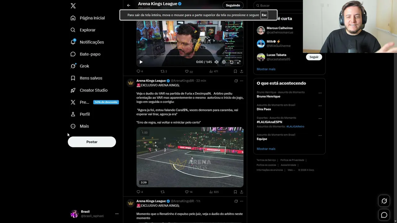
Task: Share the post with 471 views
Action: click(242, 71)
